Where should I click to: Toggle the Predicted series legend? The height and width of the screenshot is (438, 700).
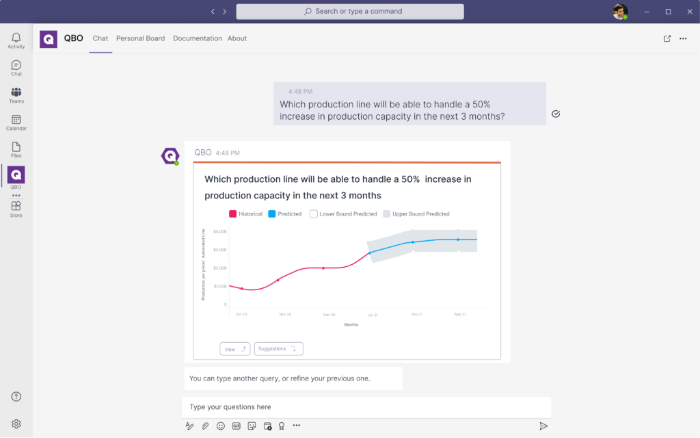click(284, 214)
